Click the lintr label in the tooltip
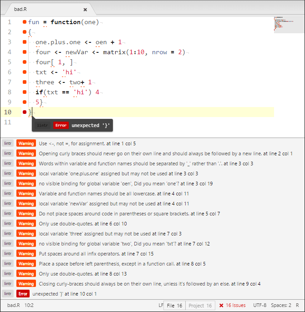This screenshot has width=305, height=312. (x=42, y=125)
